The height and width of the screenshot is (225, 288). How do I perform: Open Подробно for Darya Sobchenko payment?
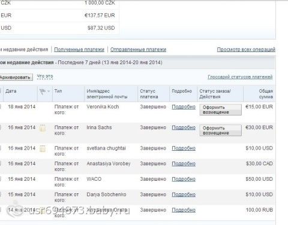tap(184, 194)
